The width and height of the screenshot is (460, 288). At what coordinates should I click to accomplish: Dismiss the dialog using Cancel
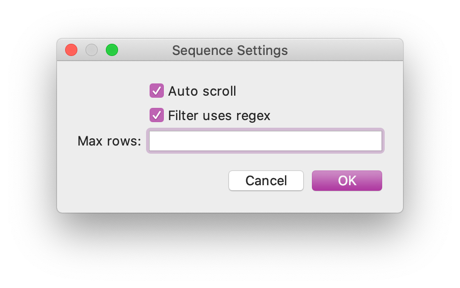coord(266,181)
